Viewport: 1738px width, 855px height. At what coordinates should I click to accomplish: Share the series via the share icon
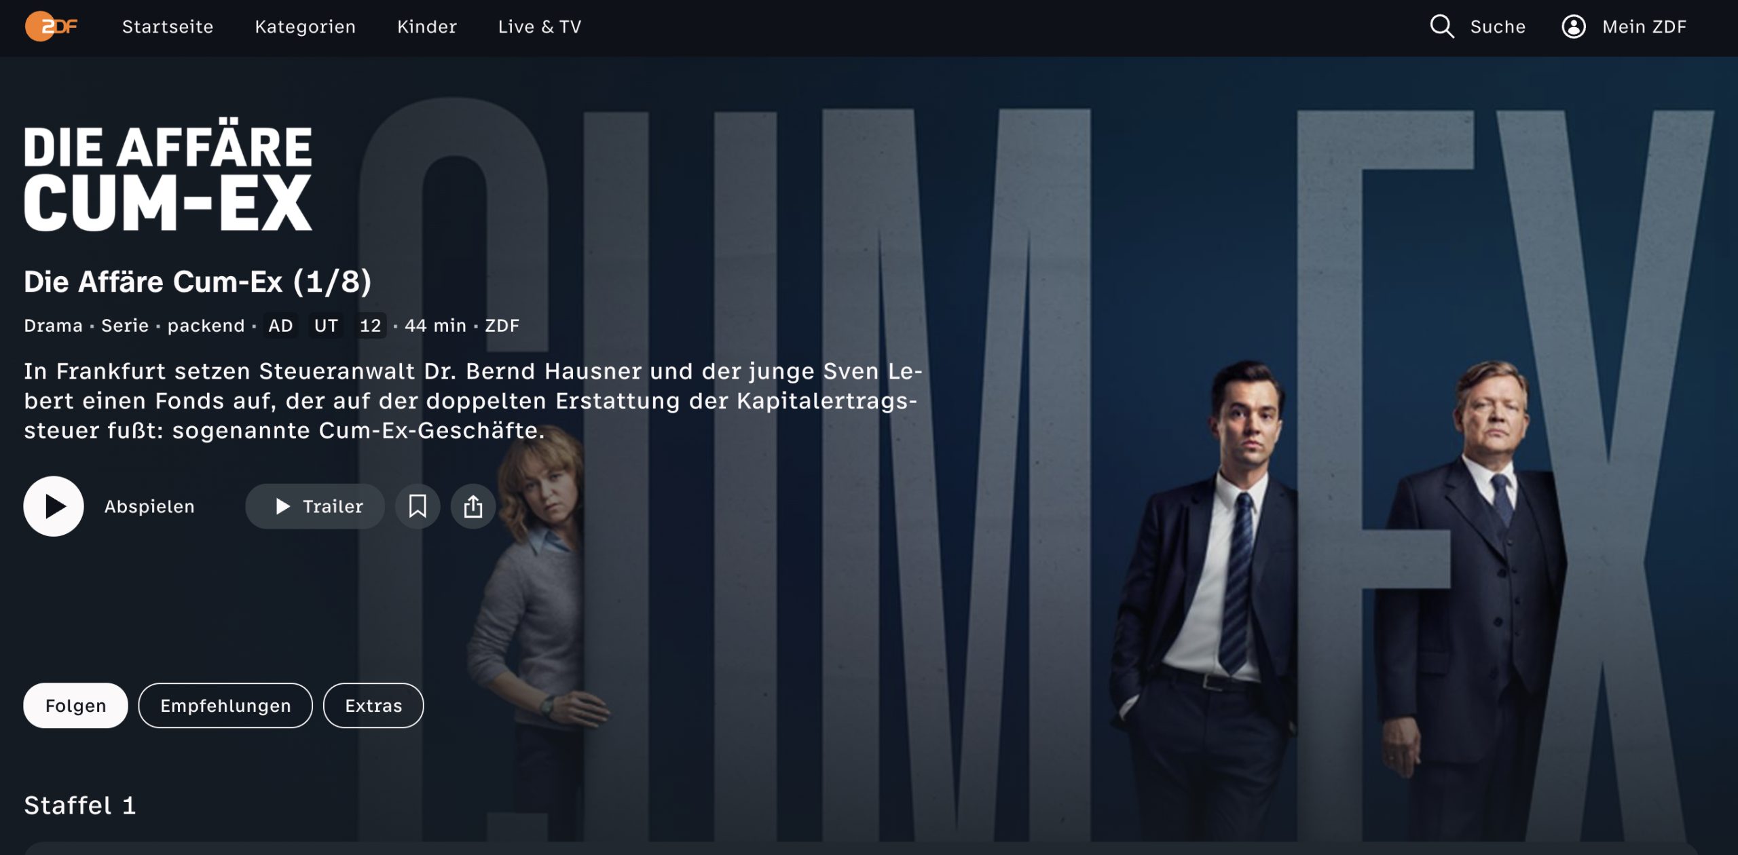[x=473, y=506]
